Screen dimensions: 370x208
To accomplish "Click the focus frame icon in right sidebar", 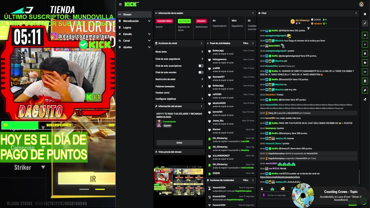I will pos(365,35).
